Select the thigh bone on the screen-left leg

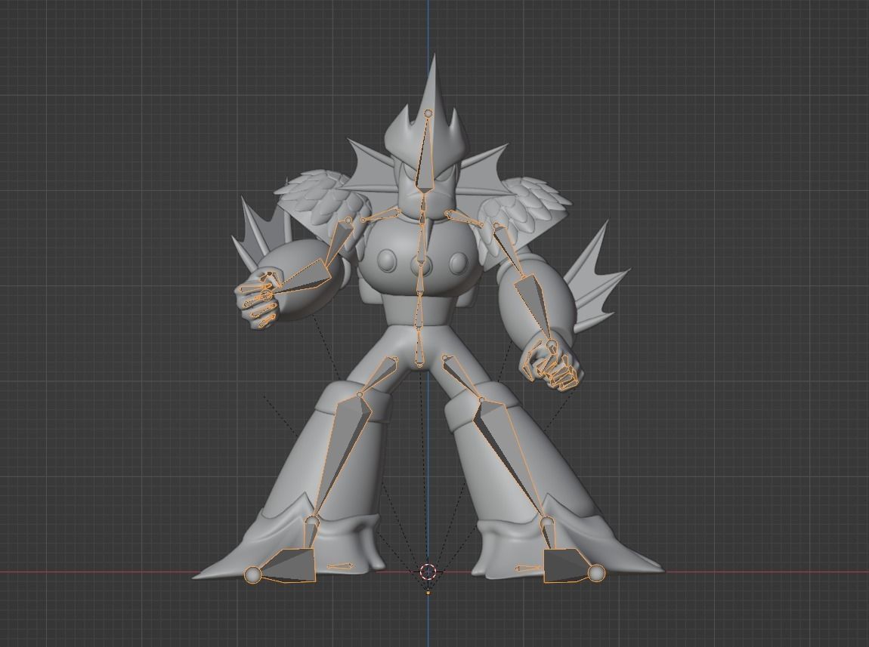pos(379,375)
